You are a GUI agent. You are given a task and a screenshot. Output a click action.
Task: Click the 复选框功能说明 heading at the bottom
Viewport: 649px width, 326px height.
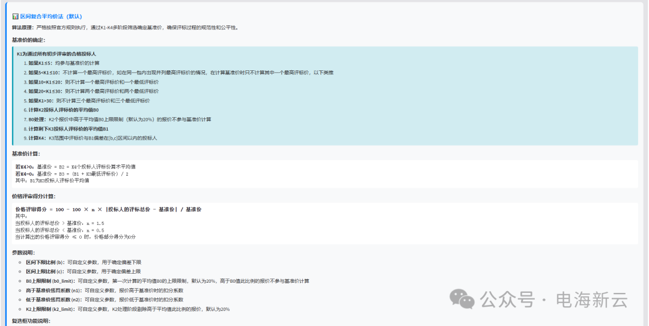(31, 321)
